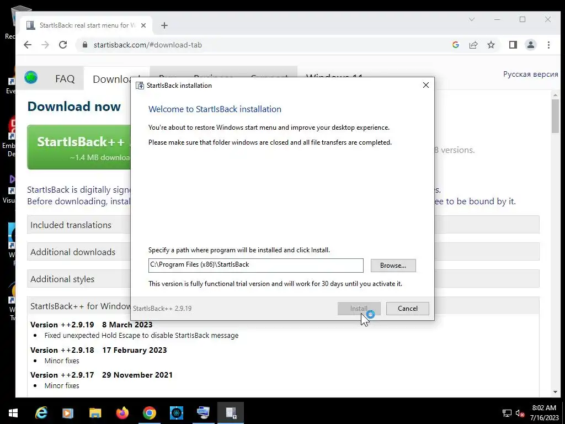Open the Chrome three-dot menu

[548, 45]
